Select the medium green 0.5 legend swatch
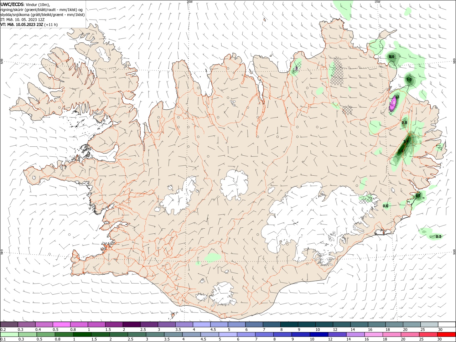456x342 pixels. (x=46, y=335)
